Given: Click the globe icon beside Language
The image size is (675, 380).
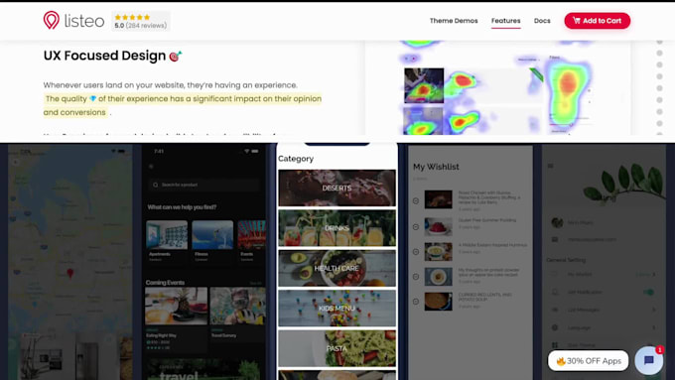Looking at the screenshot, I should [555, 327].
